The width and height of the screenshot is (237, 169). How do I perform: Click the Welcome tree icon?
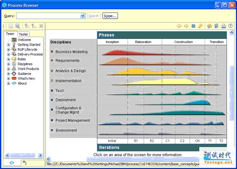(x=14, y=40)
